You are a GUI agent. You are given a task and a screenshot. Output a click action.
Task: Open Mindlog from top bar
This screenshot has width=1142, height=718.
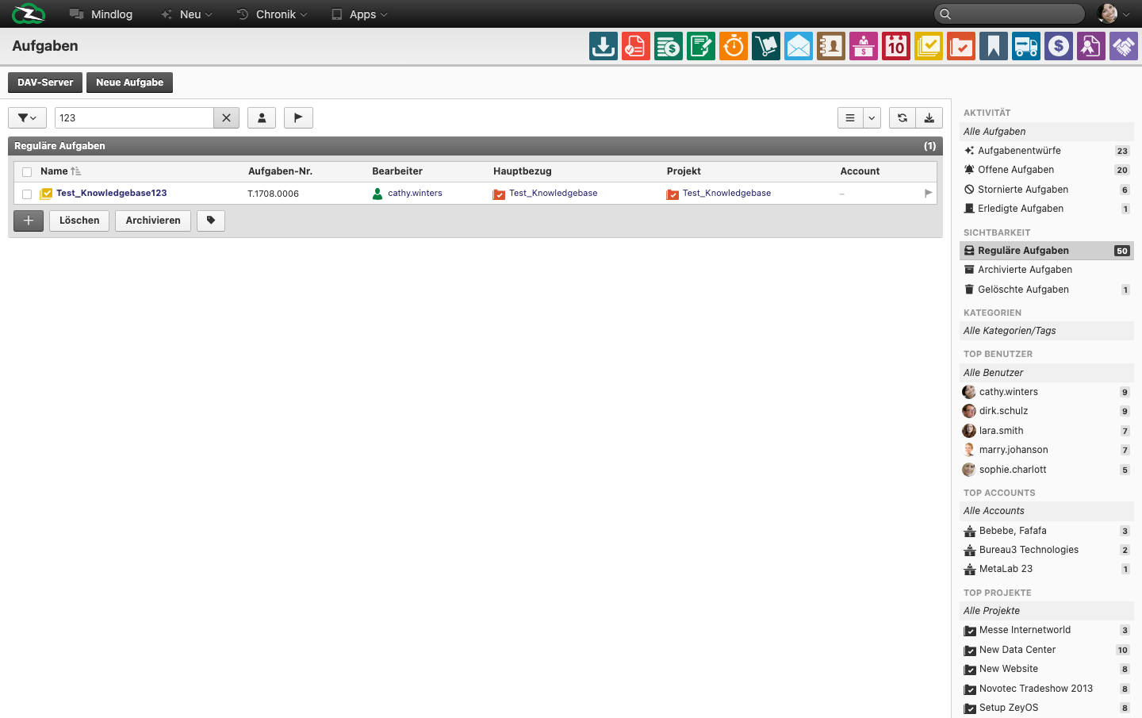tap(101, 14)
